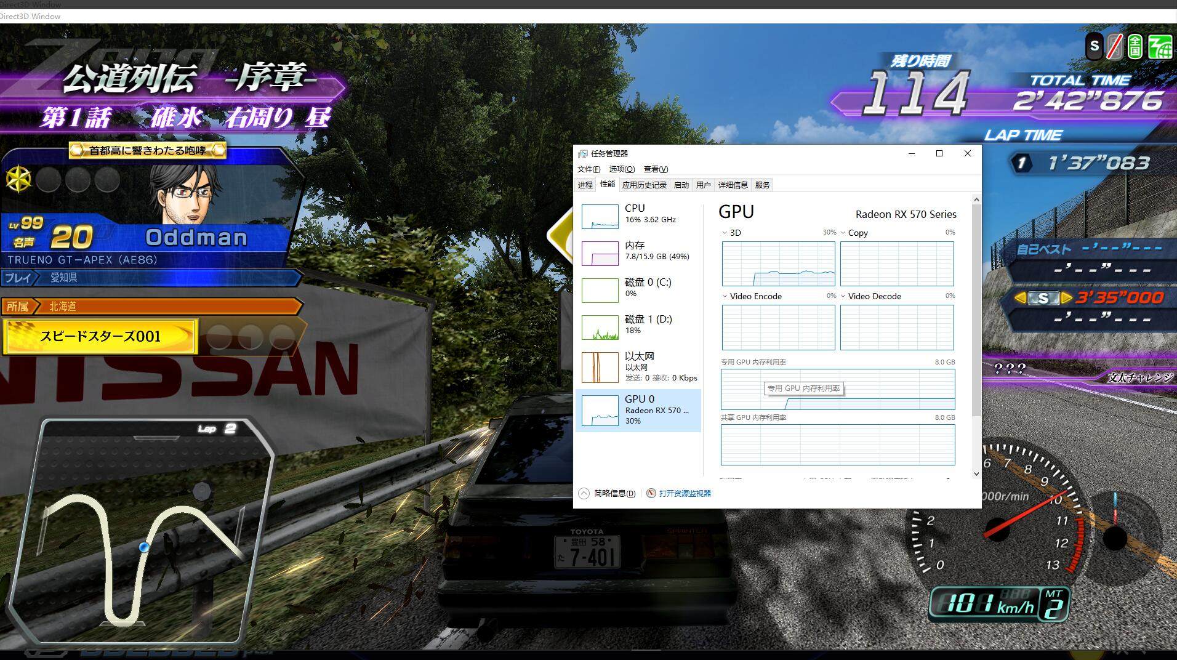This screenshot has height=660, width=1177.
Task: Click the Radeon RX 570 Series label
Action: coord(906,214)
